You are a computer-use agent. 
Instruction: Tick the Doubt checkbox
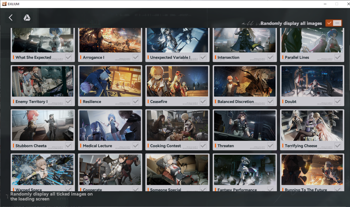tap(338, 101)
